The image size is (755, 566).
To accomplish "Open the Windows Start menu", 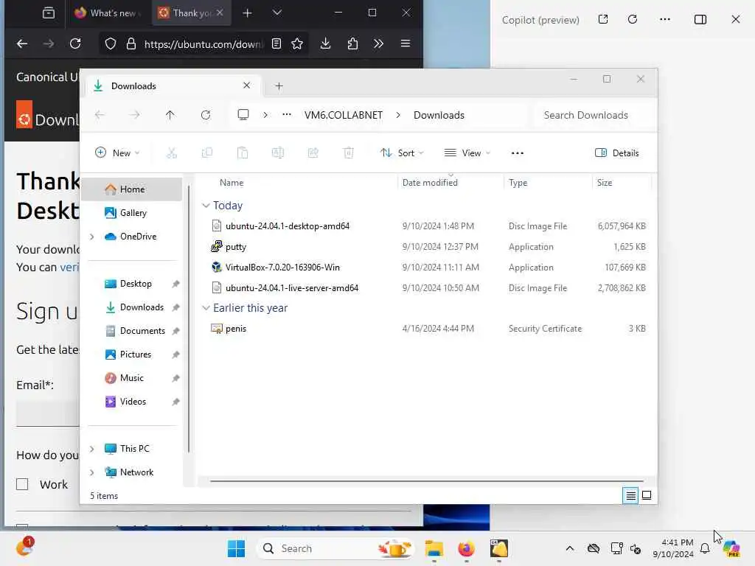I will tap(236, 548).
